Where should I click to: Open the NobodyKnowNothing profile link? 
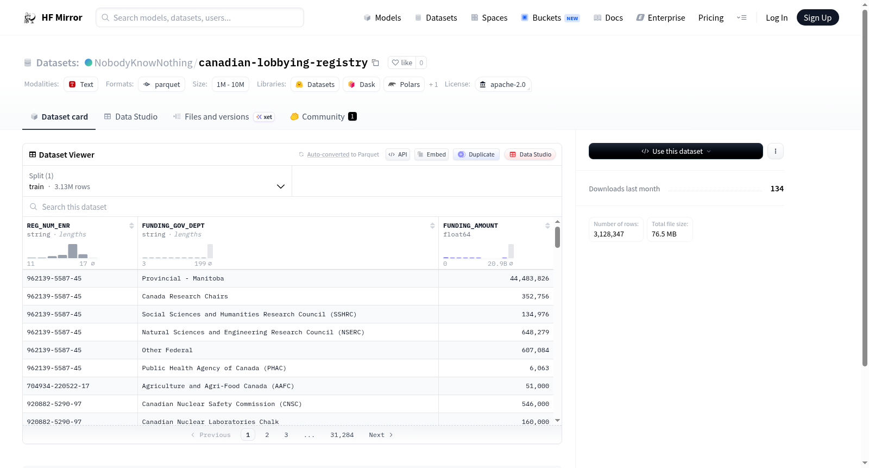[143, 63]
